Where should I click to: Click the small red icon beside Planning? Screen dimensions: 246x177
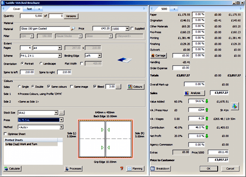coord(122,168)
